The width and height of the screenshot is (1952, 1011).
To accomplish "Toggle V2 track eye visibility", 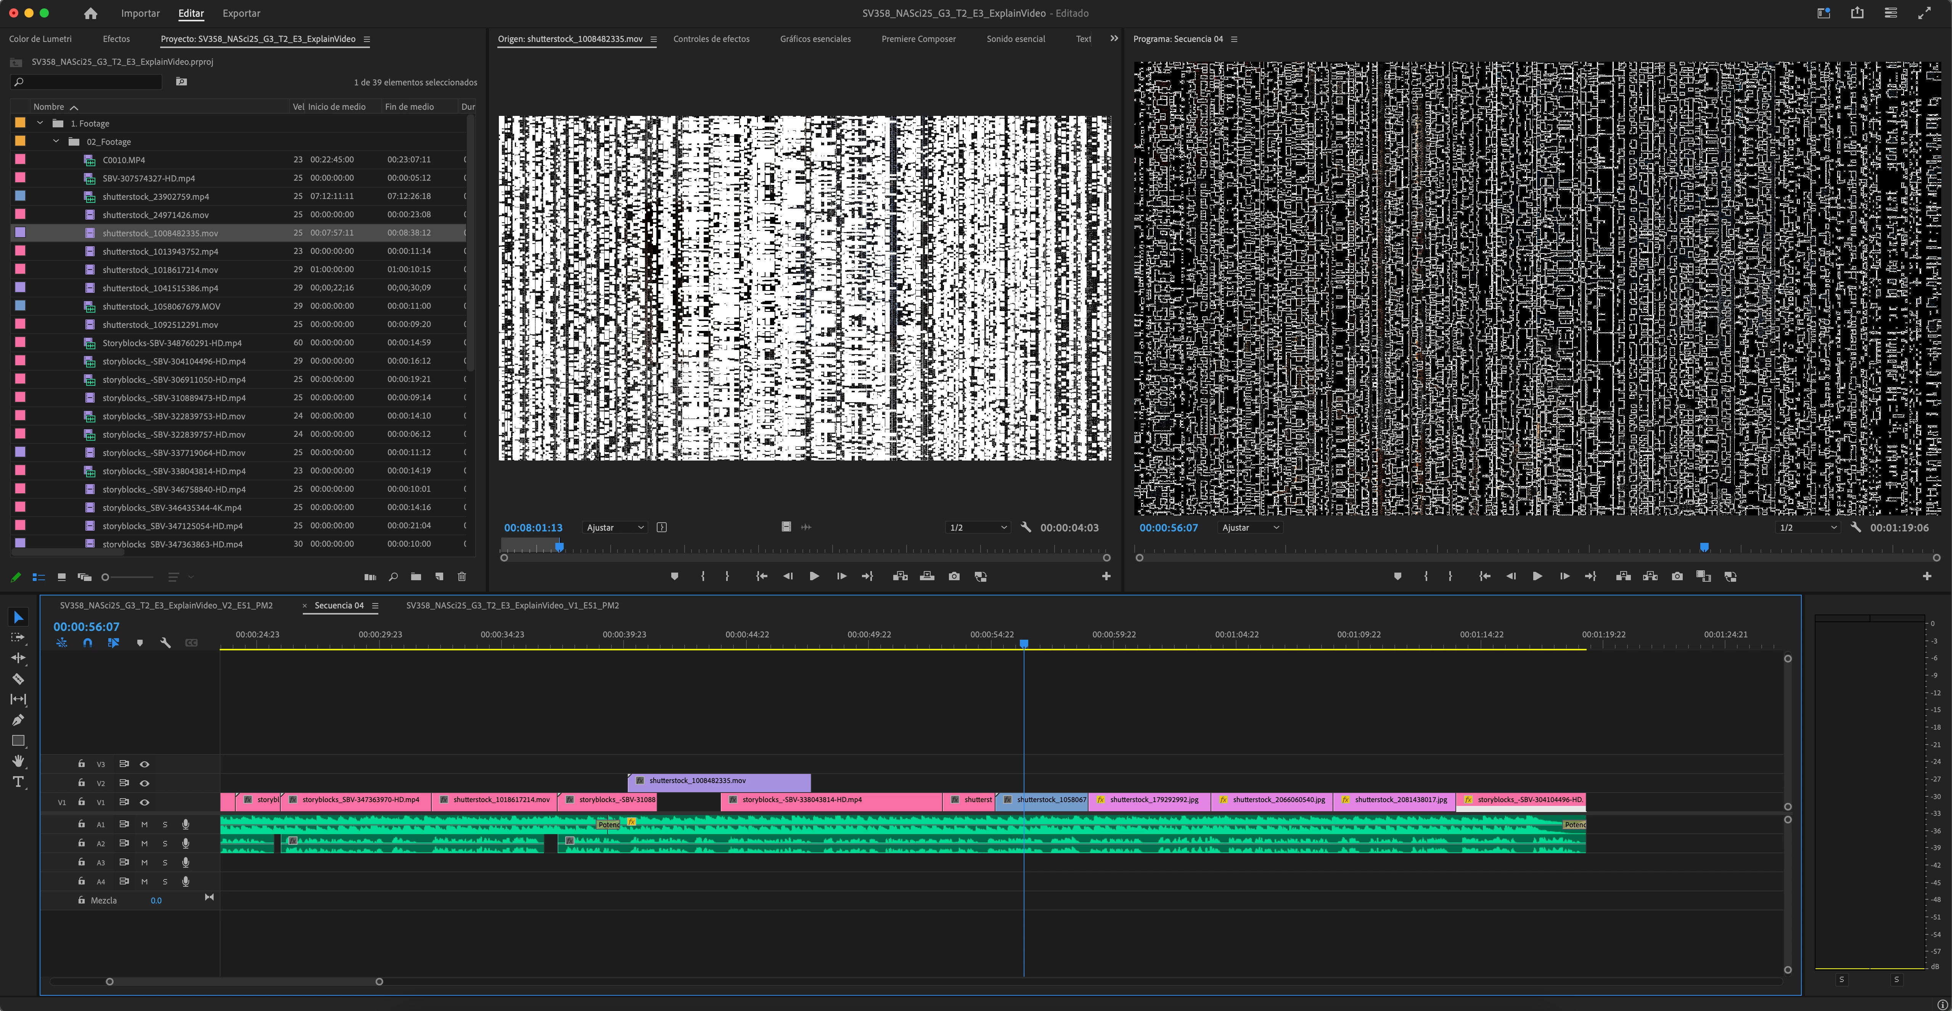I will click(x=144, y=783).
